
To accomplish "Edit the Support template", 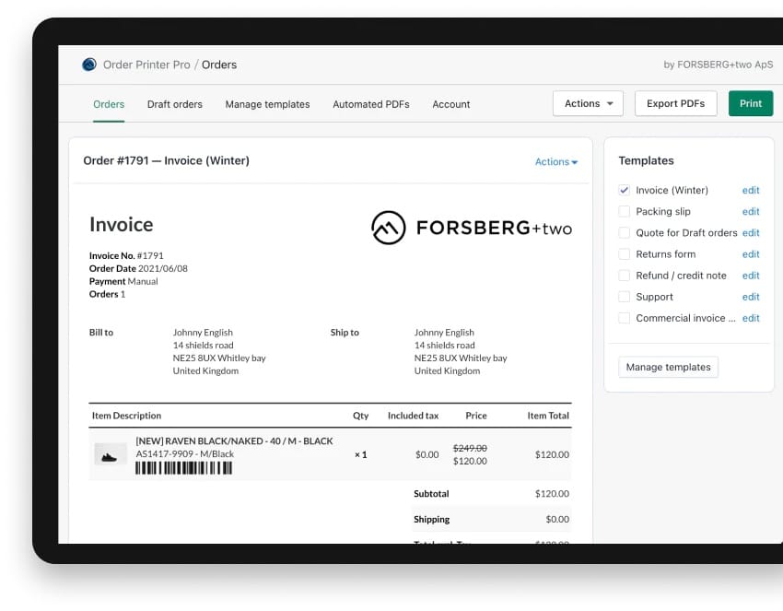I will (x=751, y=297).
